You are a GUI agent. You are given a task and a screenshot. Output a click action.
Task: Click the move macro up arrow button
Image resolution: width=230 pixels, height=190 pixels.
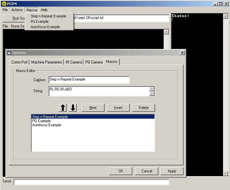pos(63,108)
